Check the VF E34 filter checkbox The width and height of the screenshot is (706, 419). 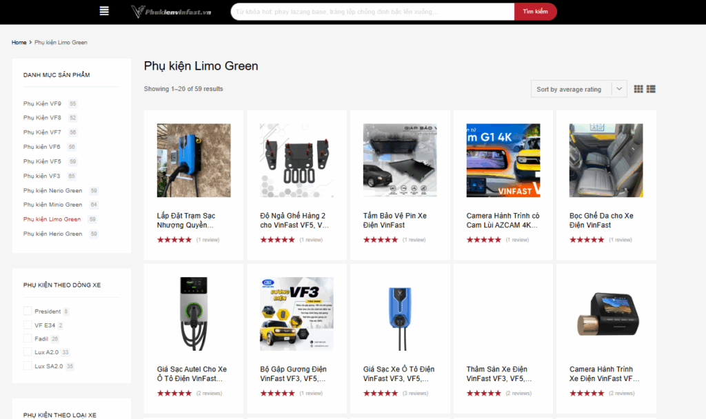click(28, 325)
